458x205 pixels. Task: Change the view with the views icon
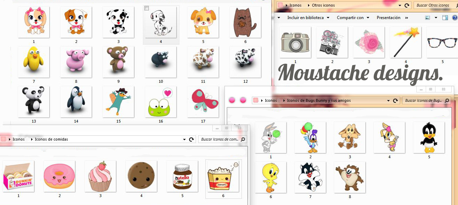coord(427,18)
